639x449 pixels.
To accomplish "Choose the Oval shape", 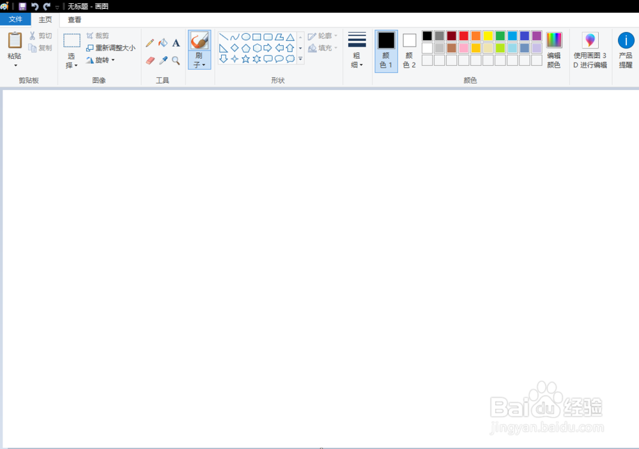I will 246,37.
